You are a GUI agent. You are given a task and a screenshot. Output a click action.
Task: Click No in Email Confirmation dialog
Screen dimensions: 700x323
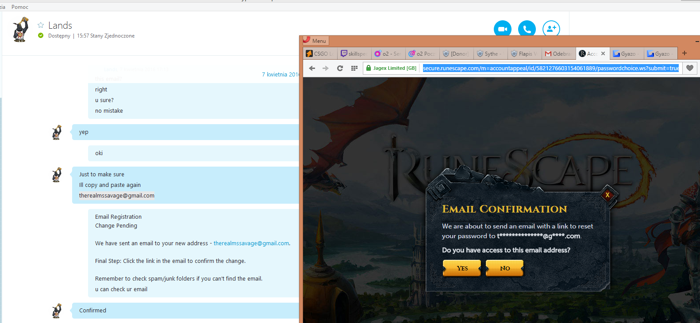tap(505, 268)
